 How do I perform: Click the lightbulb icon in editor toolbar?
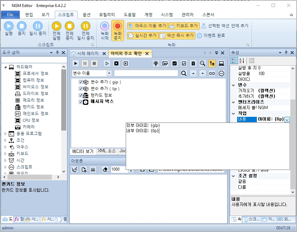pyautogui.click(x=156, y=63)
